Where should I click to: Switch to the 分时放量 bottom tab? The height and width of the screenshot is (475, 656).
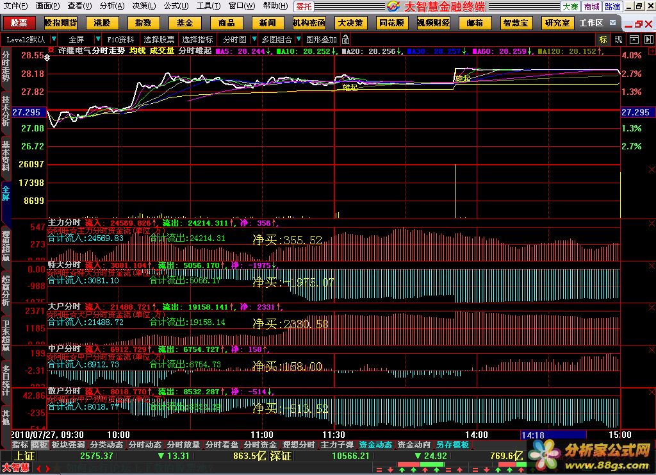click(x=183, y=444)
